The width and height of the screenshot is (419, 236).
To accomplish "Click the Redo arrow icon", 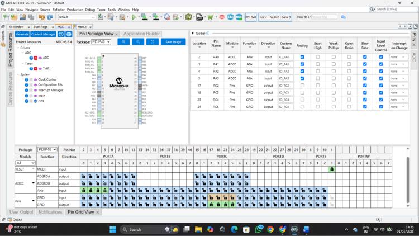I will (x=50, y=17).
